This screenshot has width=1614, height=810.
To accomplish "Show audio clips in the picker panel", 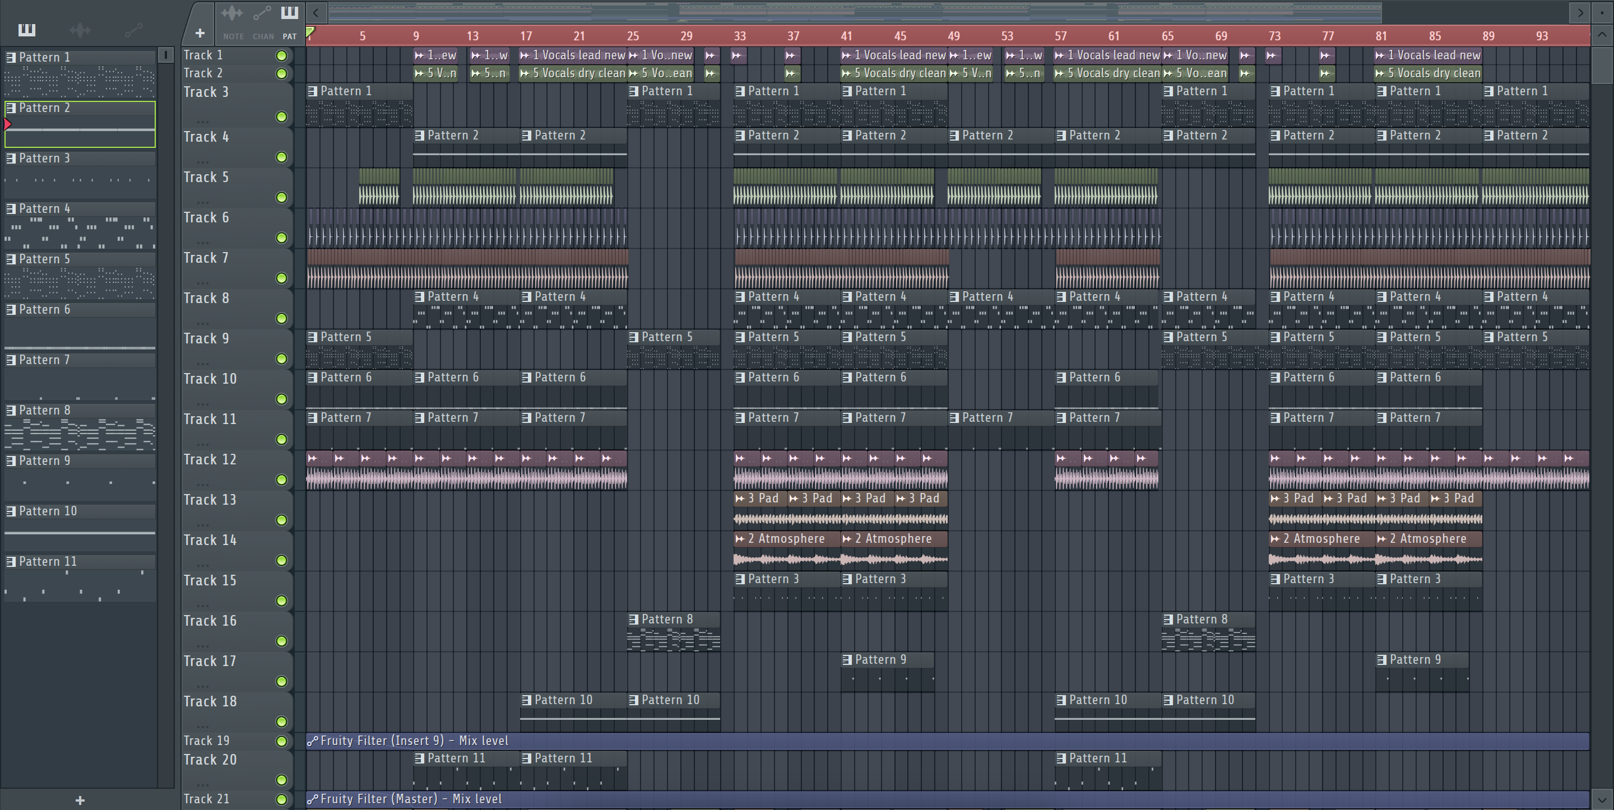I will 80,30.
